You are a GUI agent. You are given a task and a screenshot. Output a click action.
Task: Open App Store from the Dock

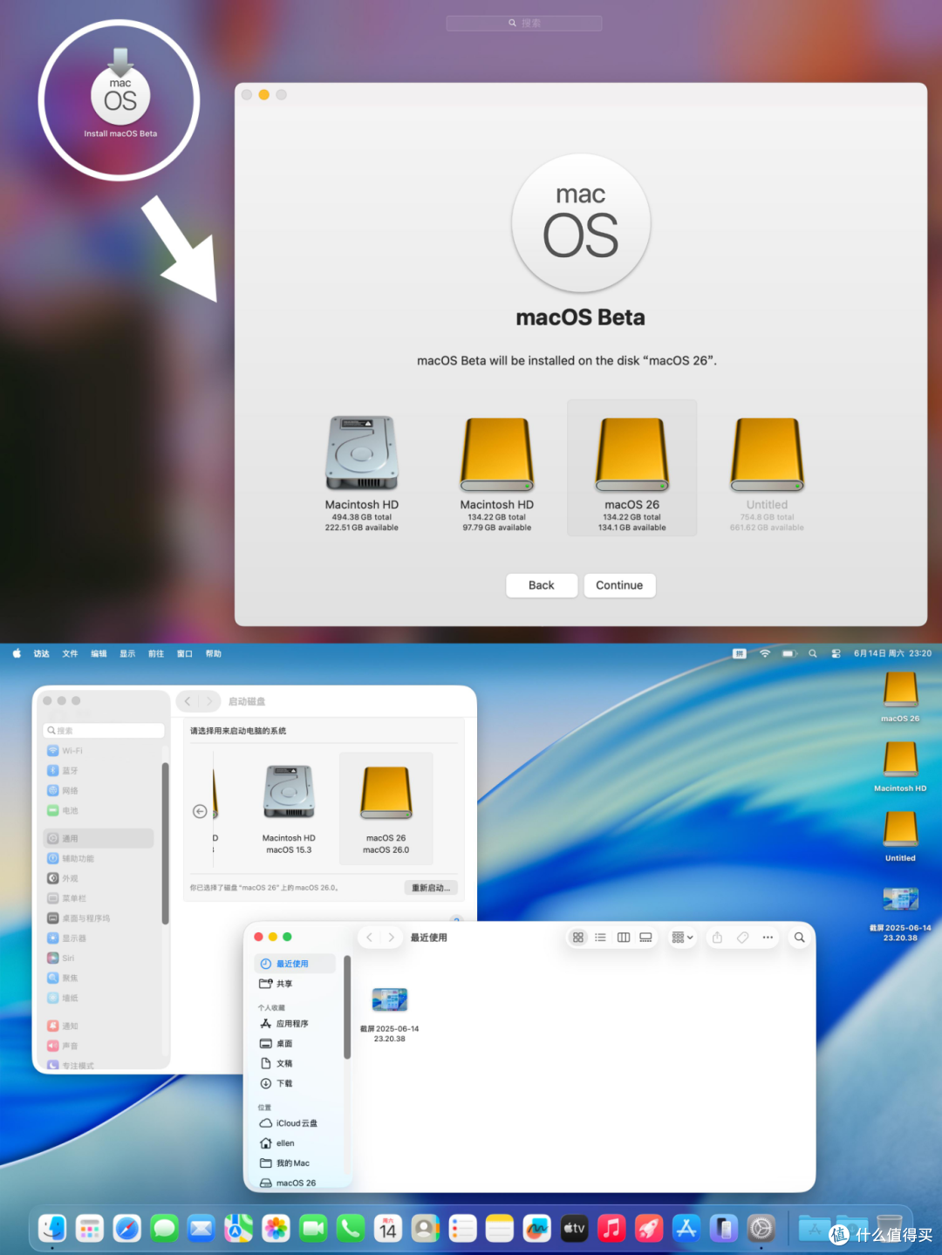686,1229
